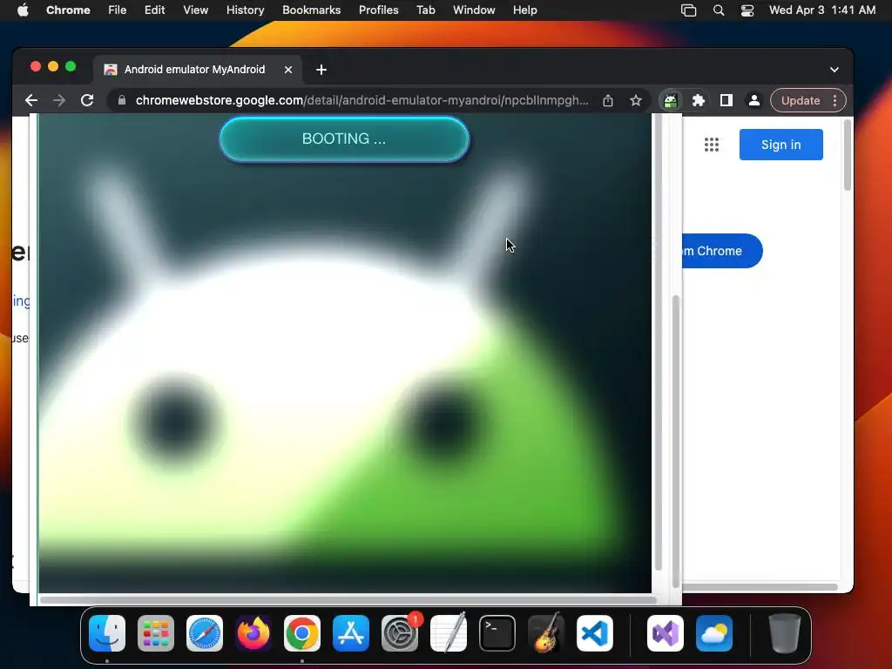This screenshot has width=892, height=669.
Task: Go back to the previous page
Action: 31,101
